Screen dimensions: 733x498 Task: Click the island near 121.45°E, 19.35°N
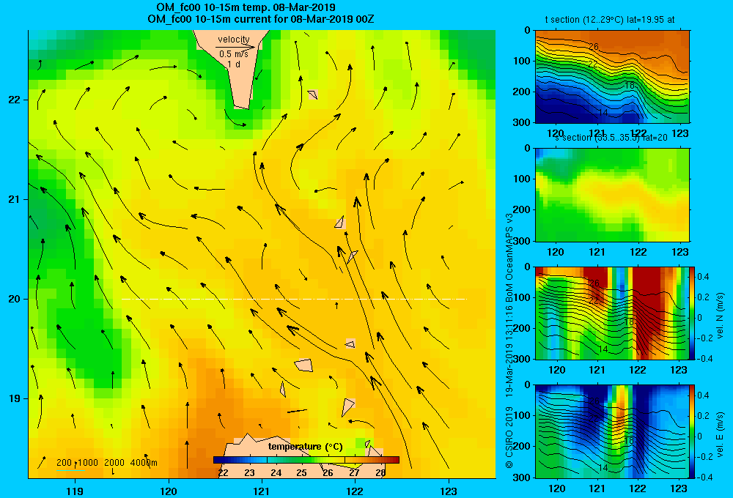click(x=304, y=365)
